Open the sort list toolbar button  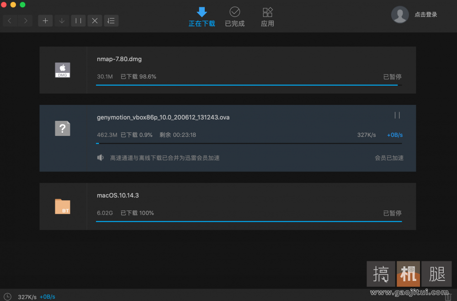coord(112,21)
